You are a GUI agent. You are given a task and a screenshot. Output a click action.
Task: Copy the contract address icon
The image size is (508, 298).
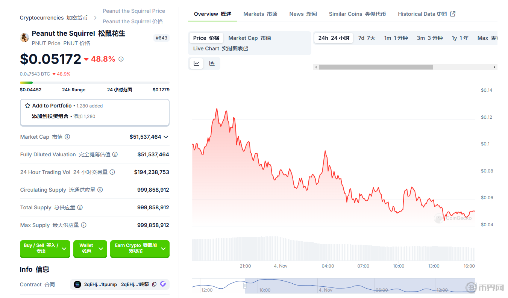click(155, 284)
